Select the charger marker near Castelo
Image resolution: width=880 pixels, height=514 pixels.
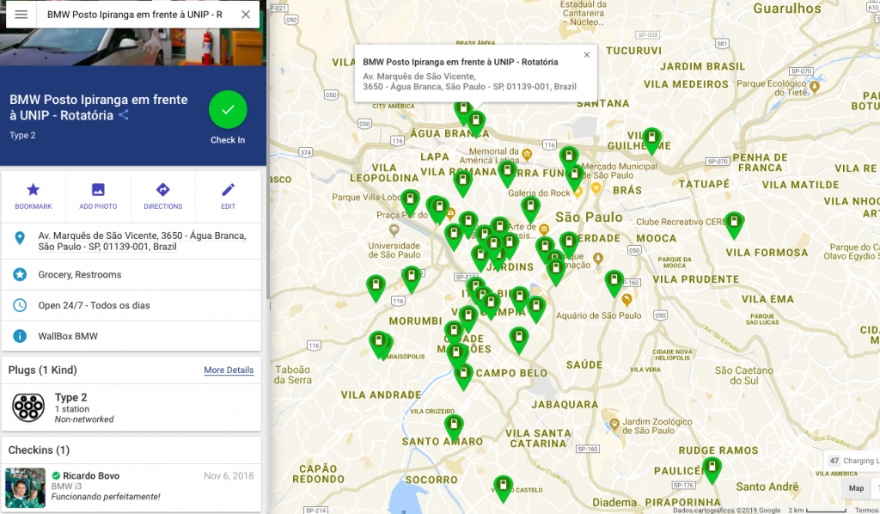503,489
